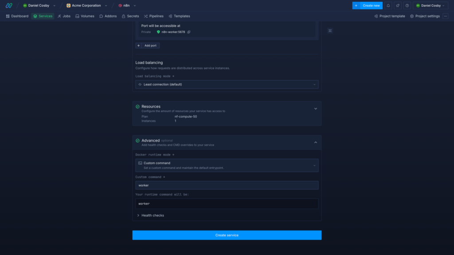Screen dimensions: 454x255
Task: Expand the Health checks section
Action: point(151,215)
